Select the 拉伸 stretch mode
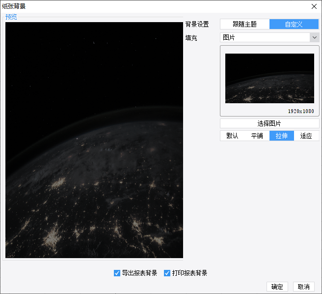Screen dimensions: 322x294 (x=282, y=136)
